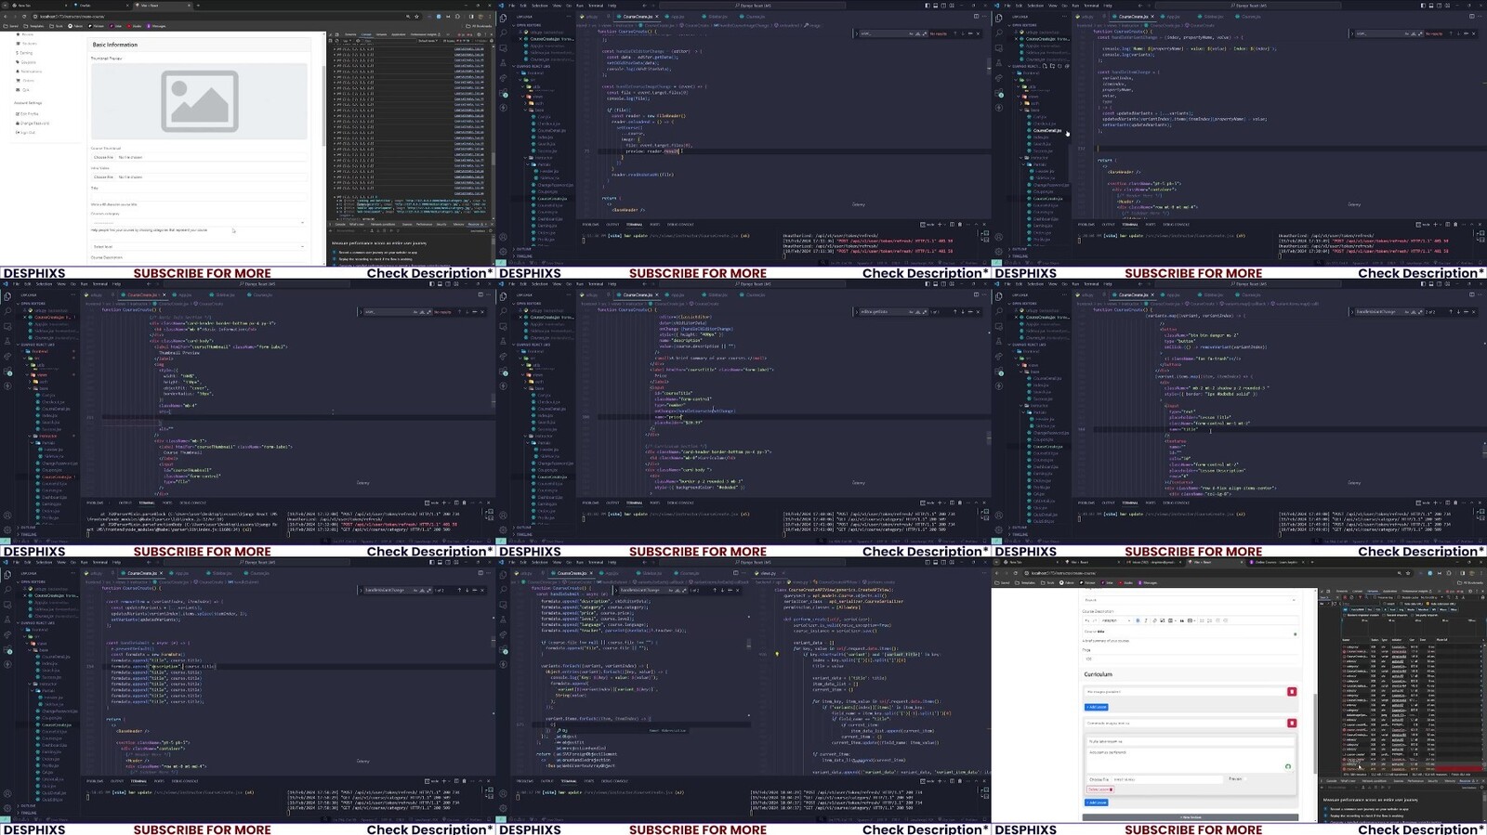Add a new terminal in top-middle VS Code
The height and width of the screenshot is (835, 1487).
point(938,224)
